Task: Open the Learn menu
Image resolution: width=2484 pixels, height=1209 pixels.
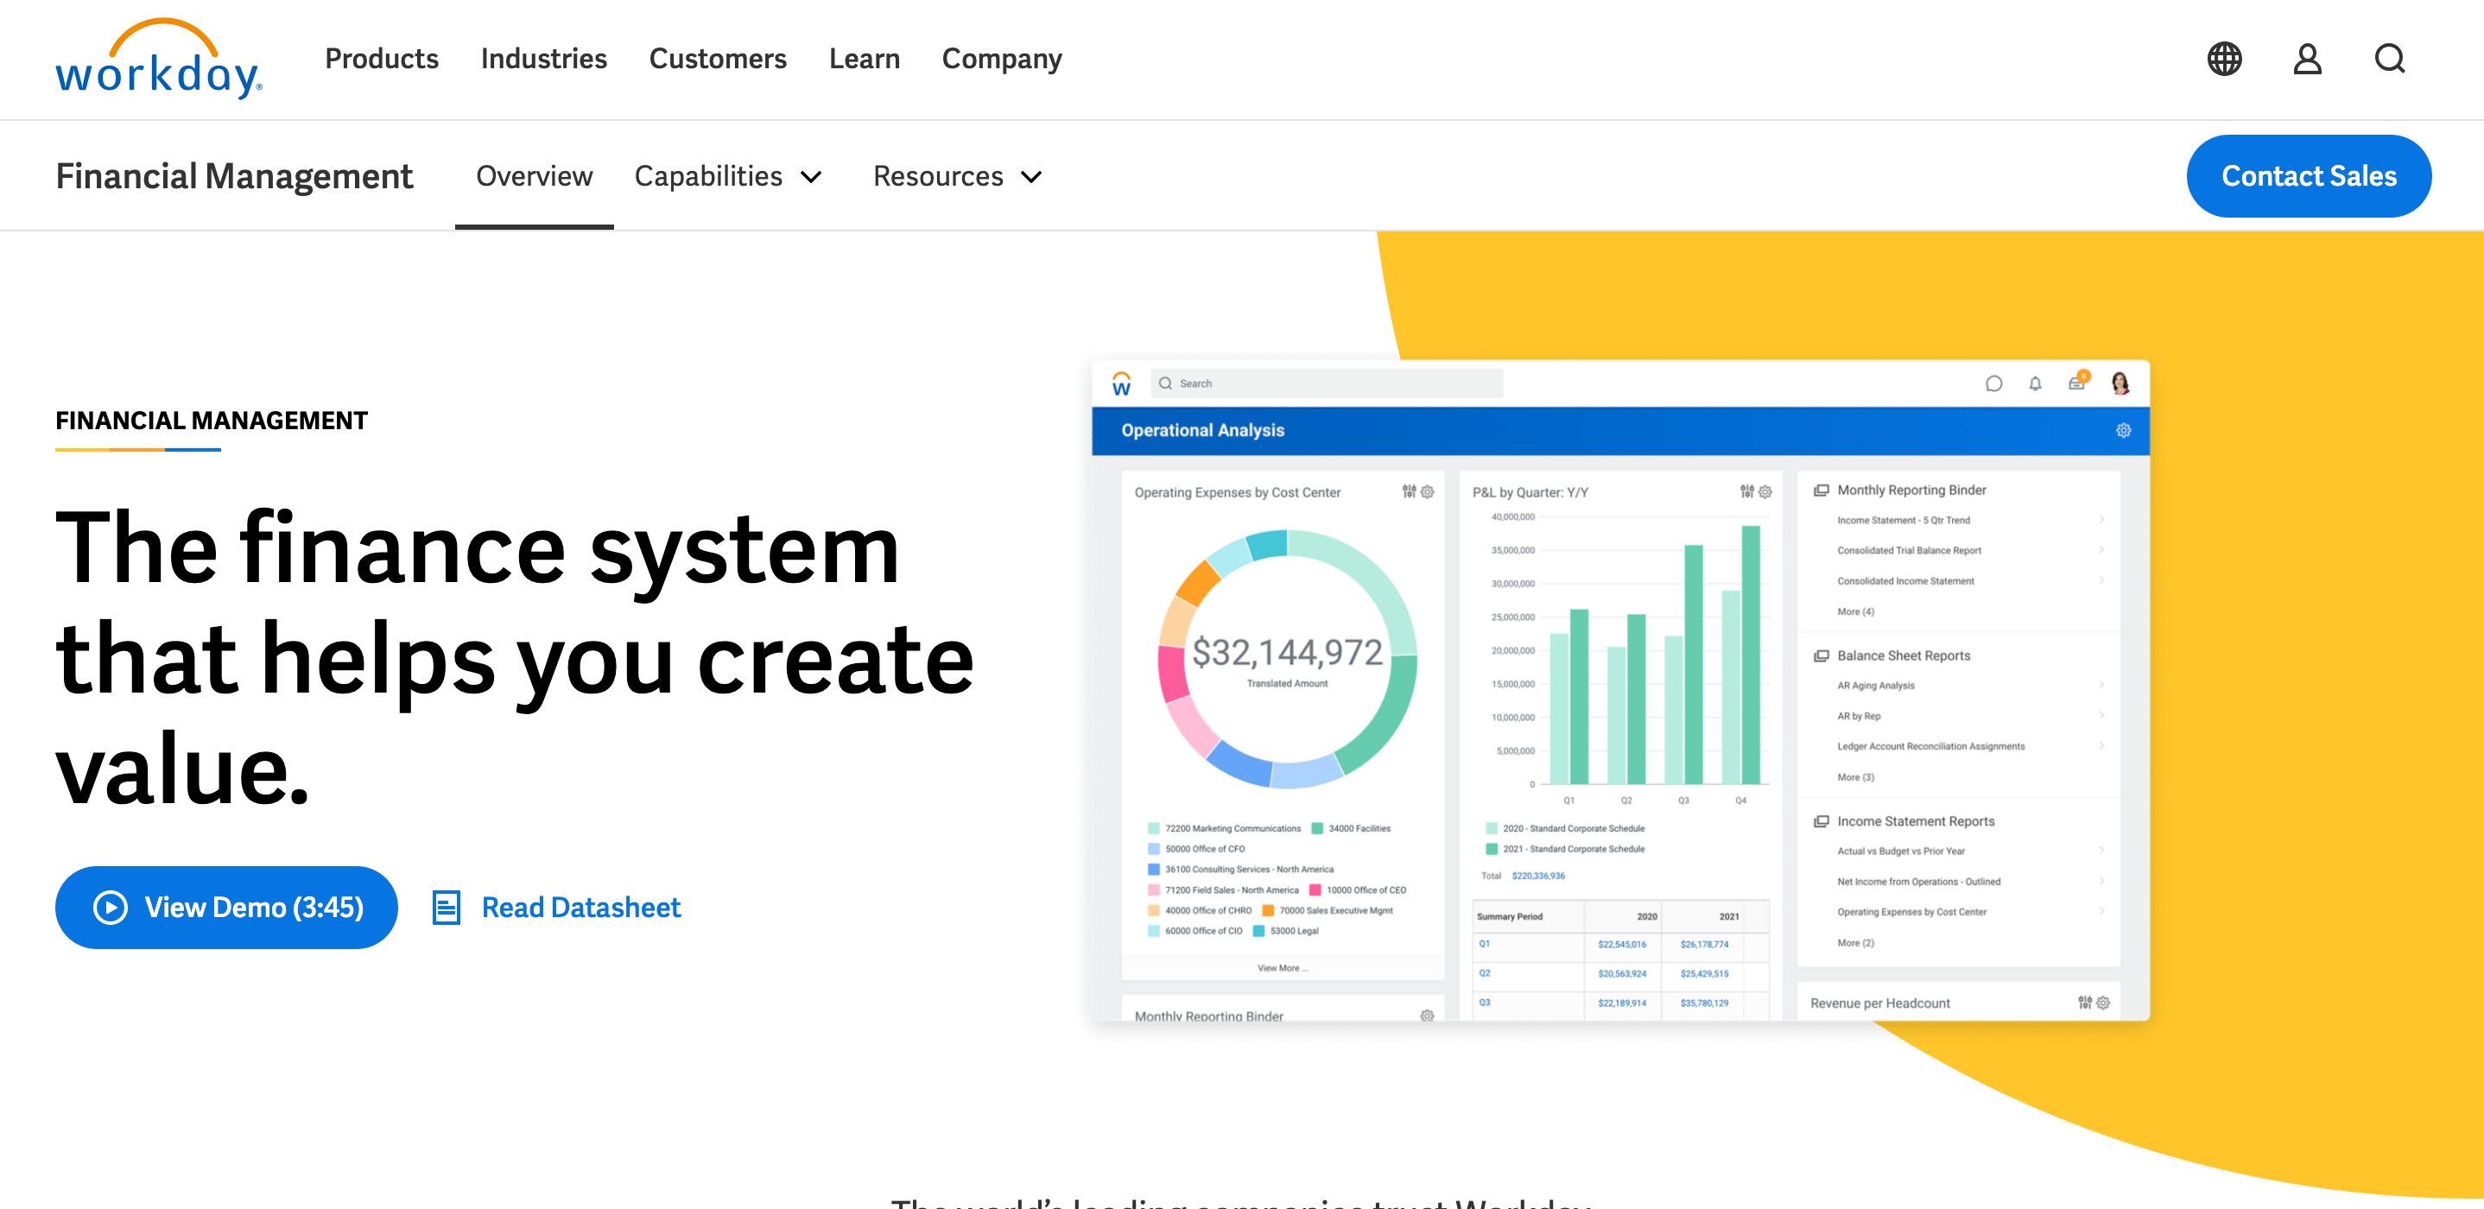Action: click(864, 59)
